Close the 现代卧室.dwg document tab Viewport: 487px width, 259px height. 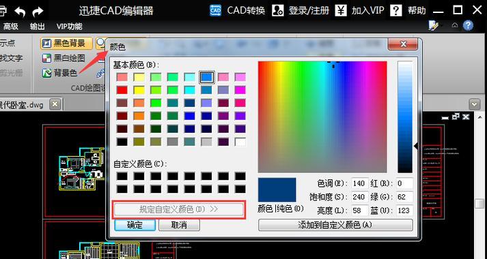pos(55,104)
